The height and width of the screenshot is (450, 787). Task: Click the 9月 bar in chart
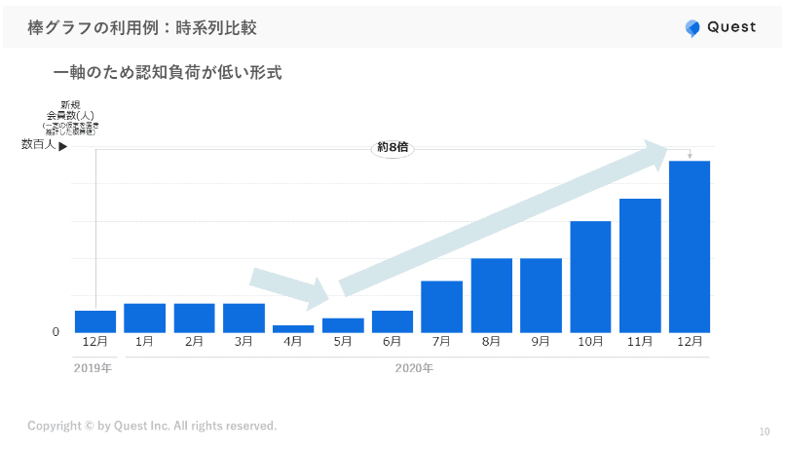click(542, 295)
